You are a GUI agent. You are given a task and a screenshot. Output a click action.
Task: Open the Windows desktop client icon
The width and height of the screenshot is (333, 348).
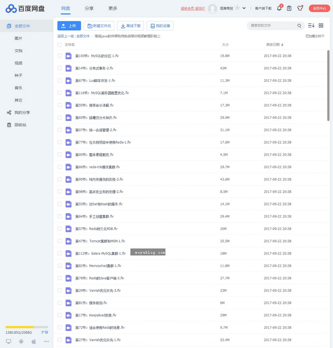pos(8,341)
